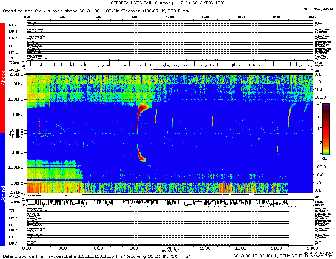Click the red Ahead spacecraft sidebar
336x259 pixels.
point(4,78)
